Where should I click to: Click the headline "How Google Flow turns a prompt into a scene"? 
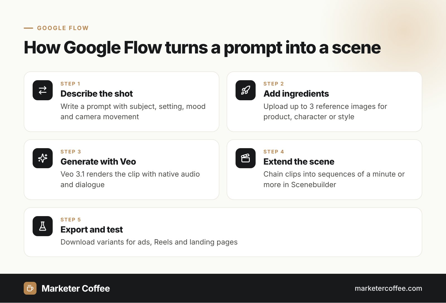coord(202,48)
